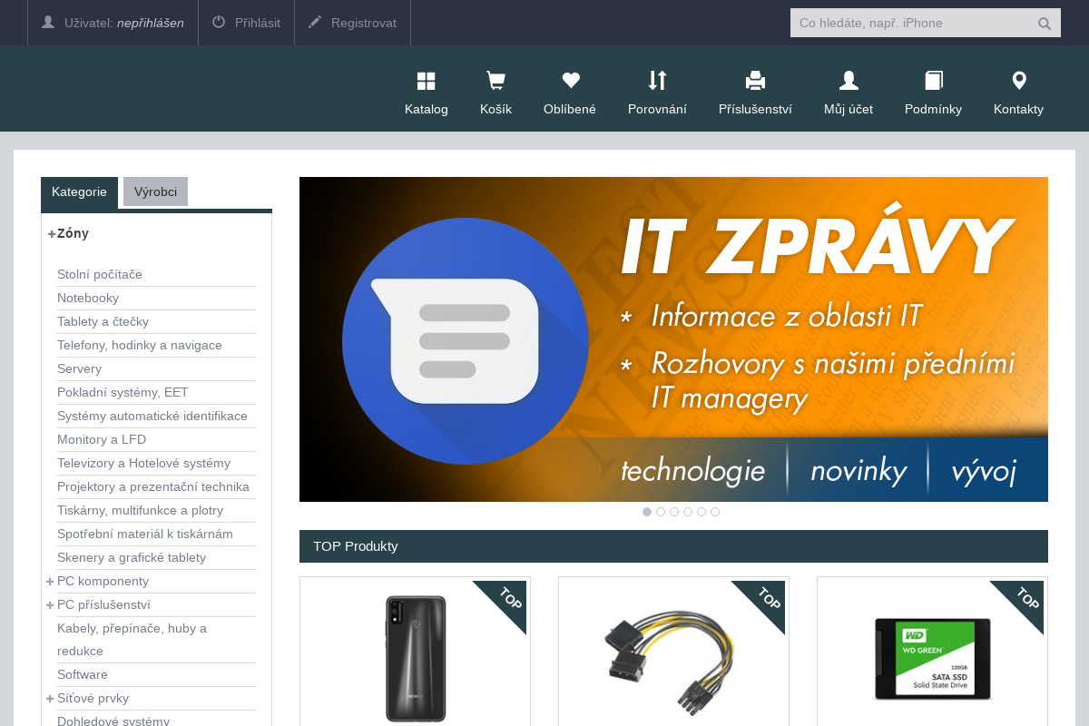Select the third carousel dot
Screen dimensions: 1089x726
pos(674,512)
